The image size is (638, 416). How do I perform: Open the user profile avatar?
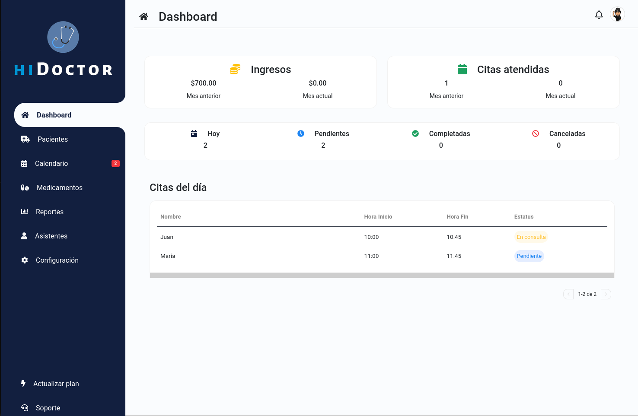[617, 14]
